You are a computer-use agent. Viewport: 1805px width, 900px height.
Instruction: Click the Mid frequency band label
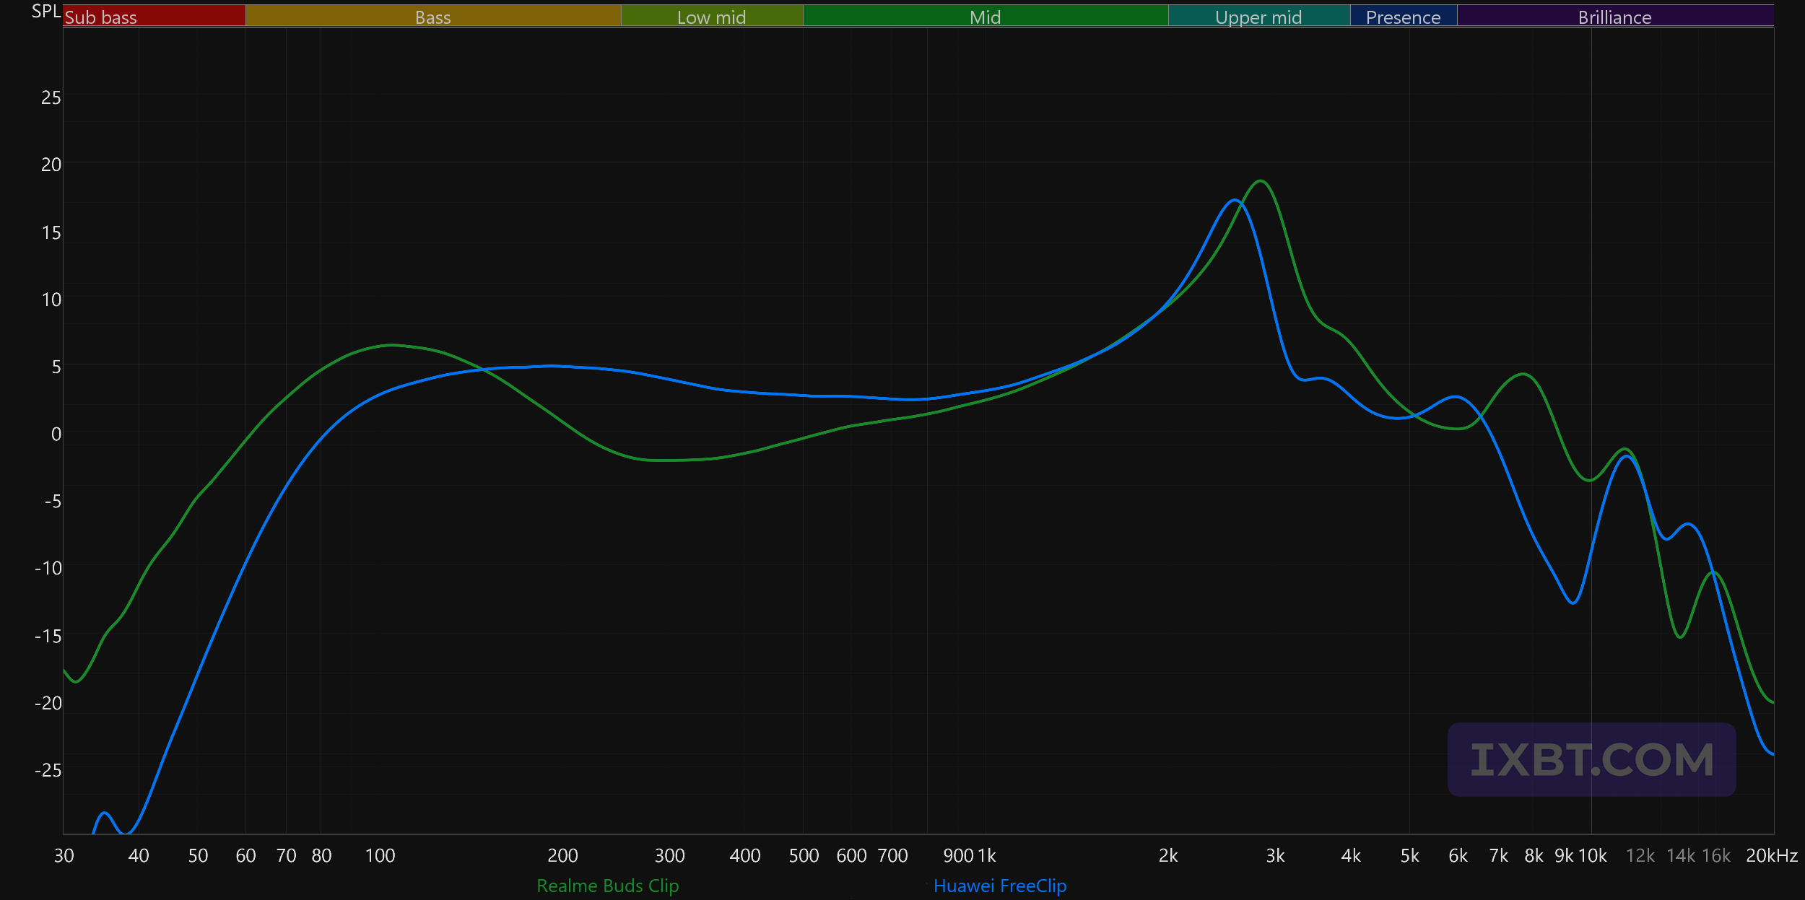coord(985,17)
